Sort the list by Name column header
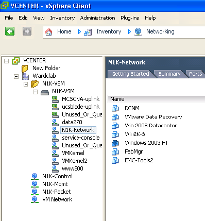 tap(156, 99)
